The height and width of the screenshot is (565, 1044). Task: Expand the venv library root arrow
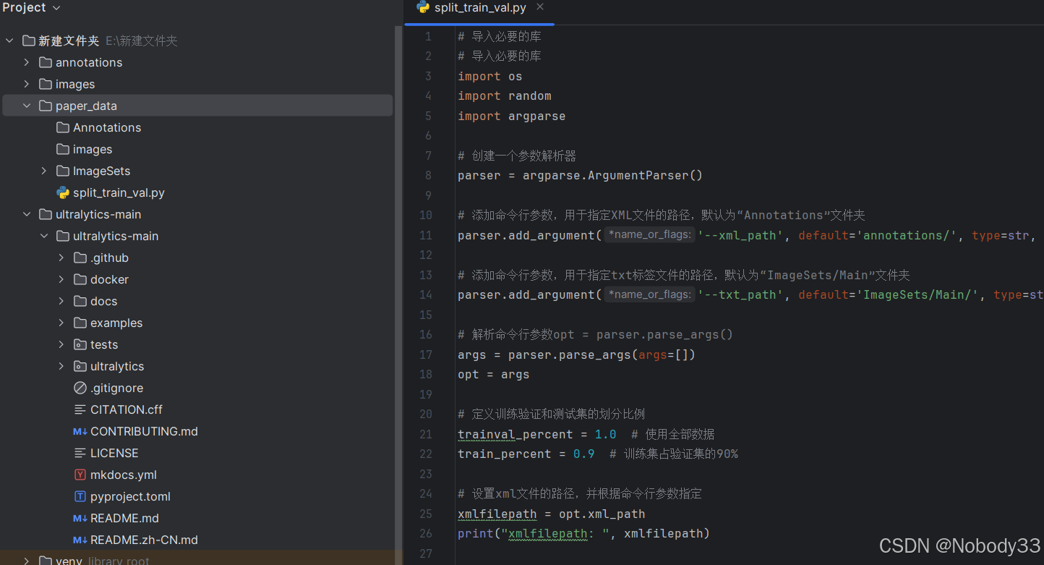point(27,561)
